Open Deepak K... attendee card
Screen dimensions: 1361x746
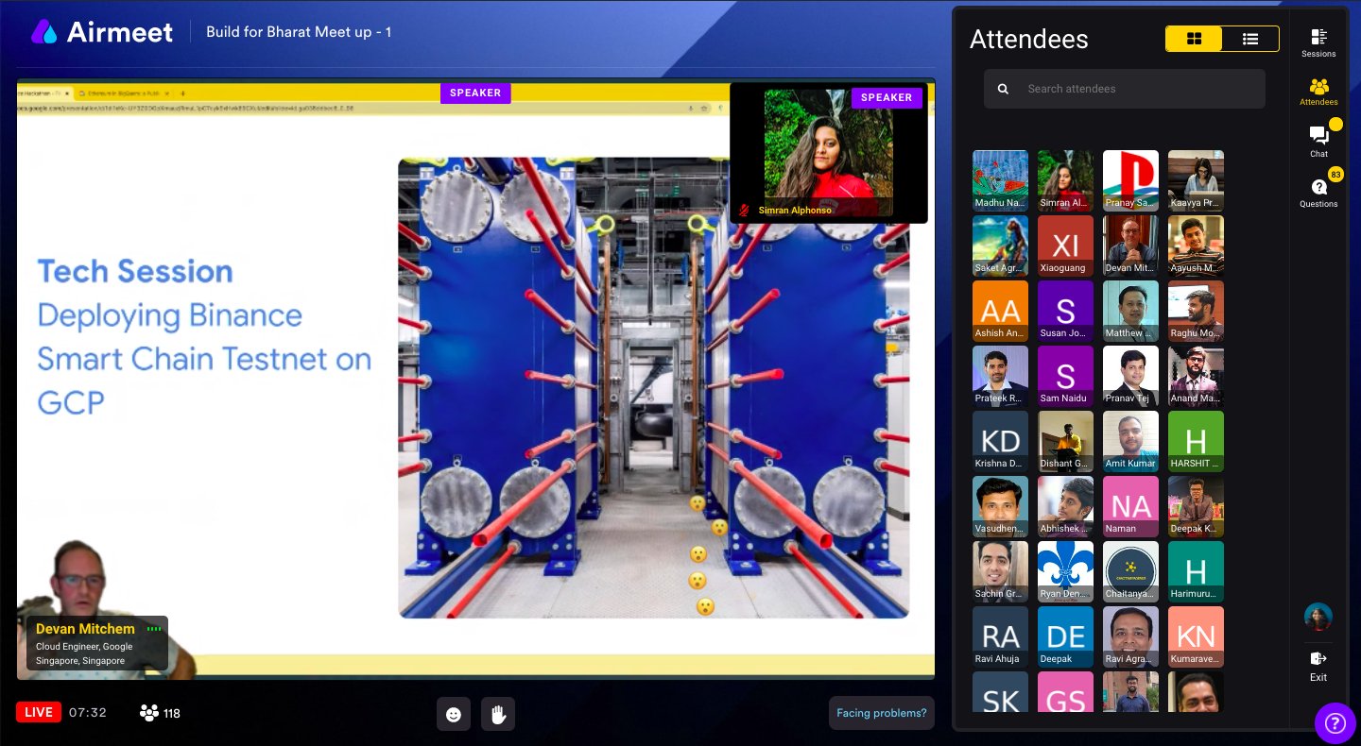[x=1196, y=506]
